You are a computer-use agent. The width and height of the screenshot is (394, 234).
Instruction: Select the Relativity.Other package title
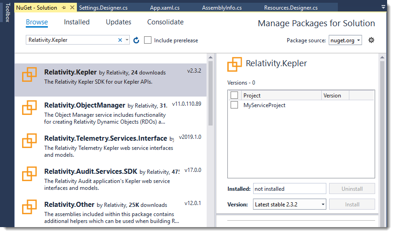point(70,205)
